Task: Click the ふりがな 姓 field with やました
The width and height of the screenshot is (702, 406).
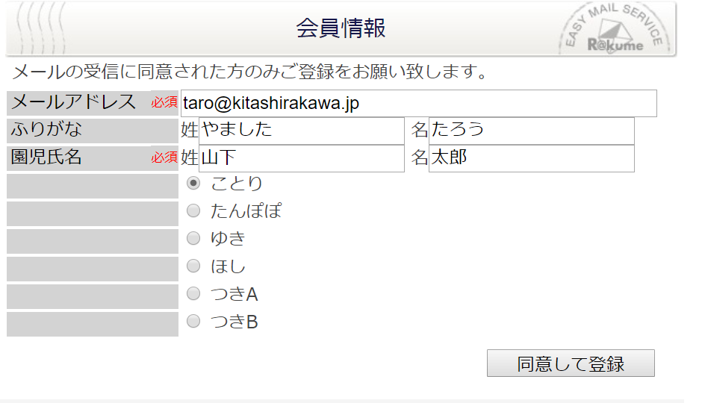Action: click(x=301, y=131)
